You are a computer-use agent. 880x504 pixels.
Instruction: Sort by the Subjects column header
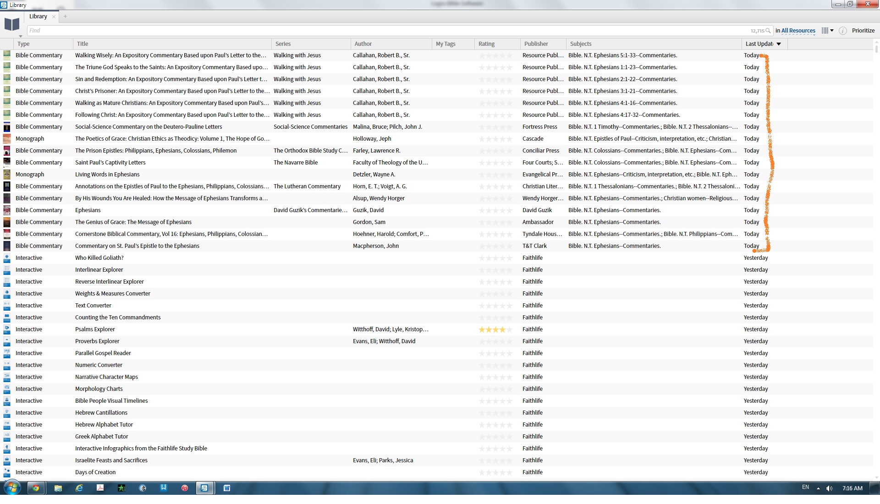[654, 44]
